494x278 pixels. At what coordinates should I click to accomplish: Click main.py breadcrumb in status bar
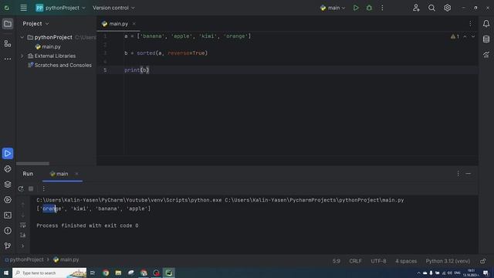tap(66, 259)
